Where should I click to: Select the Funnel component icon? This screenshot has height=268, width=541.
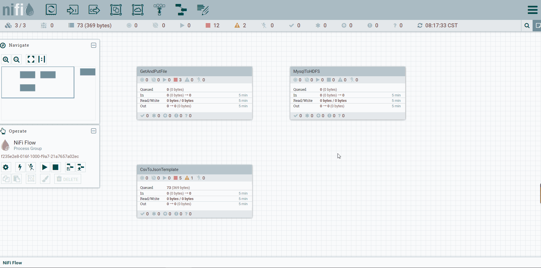159,10
